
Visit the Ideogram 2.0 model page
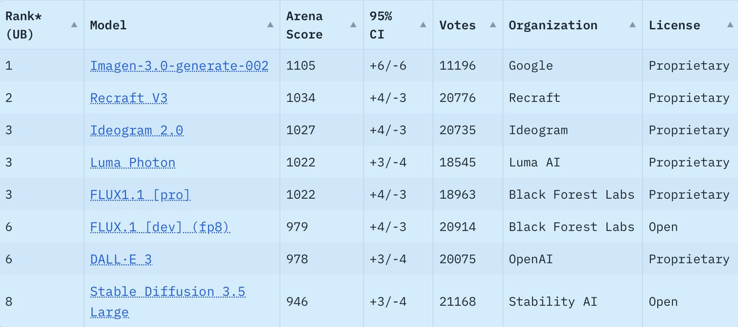click(x=137, y=130)
